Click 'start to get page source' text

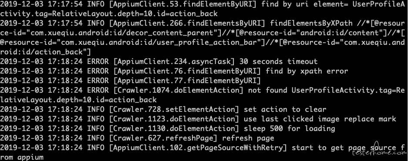coord(344,148)
